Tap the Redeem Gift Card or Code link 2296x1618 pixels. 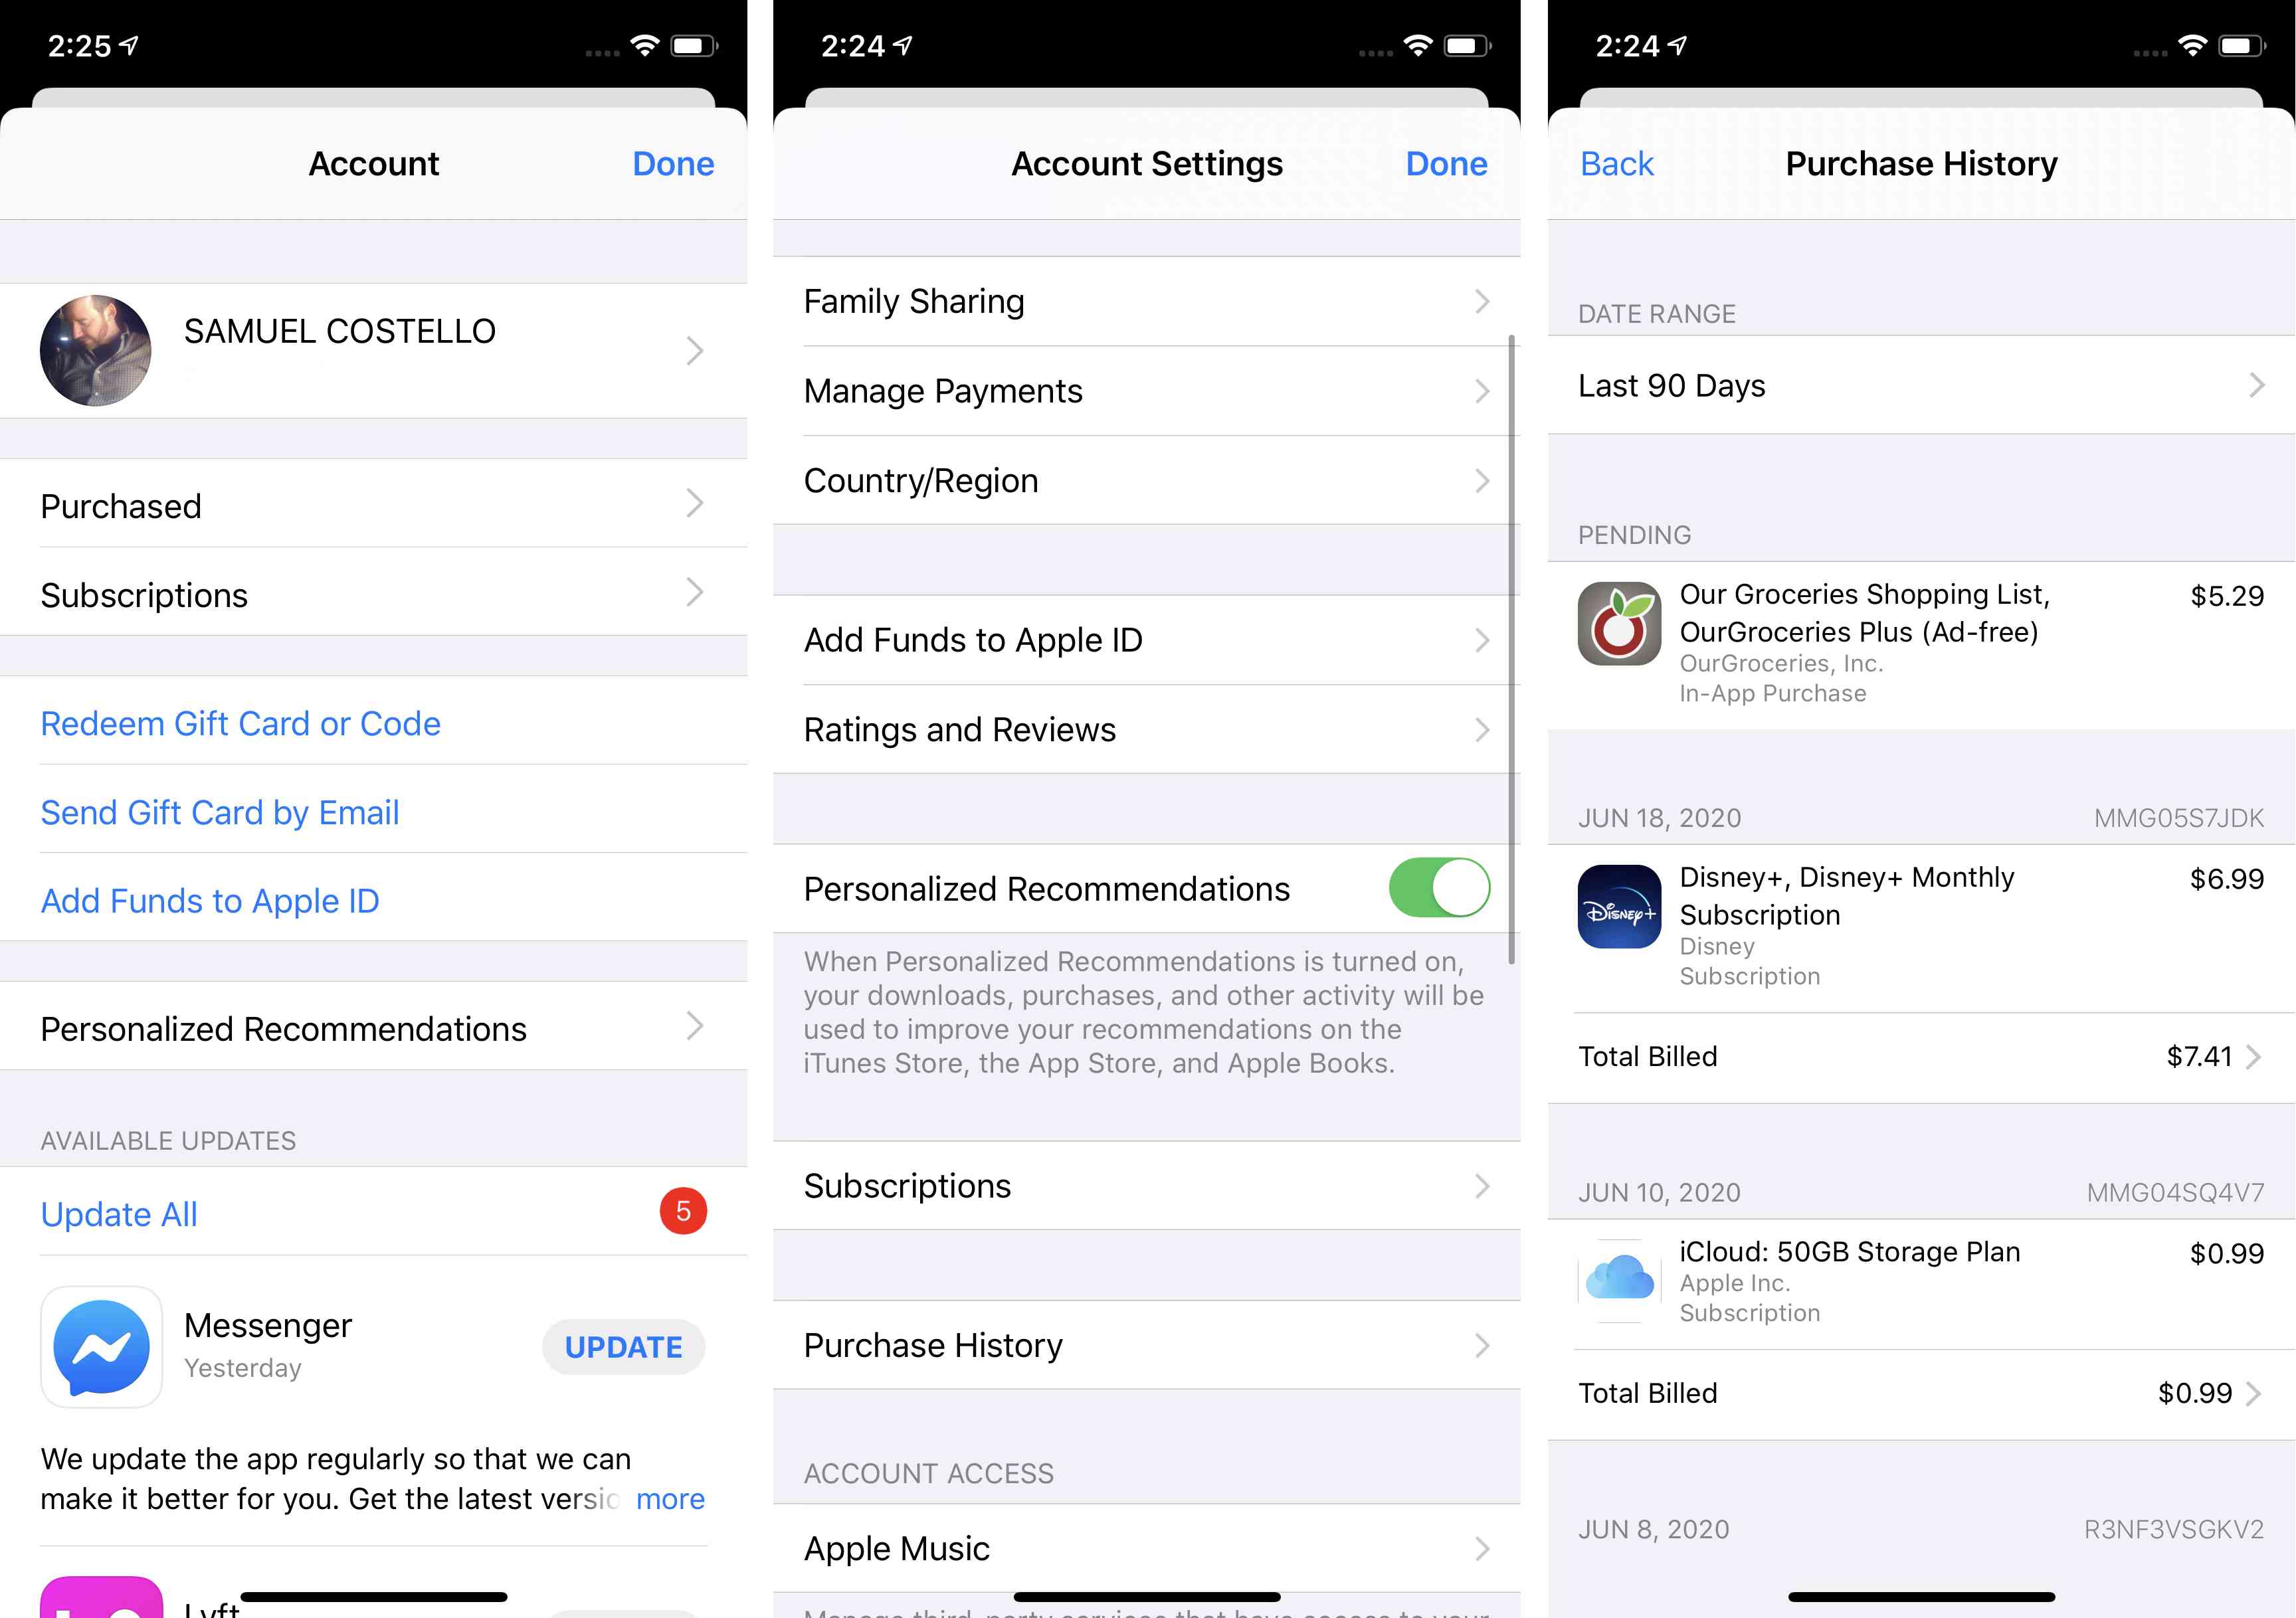coord(242,723)
